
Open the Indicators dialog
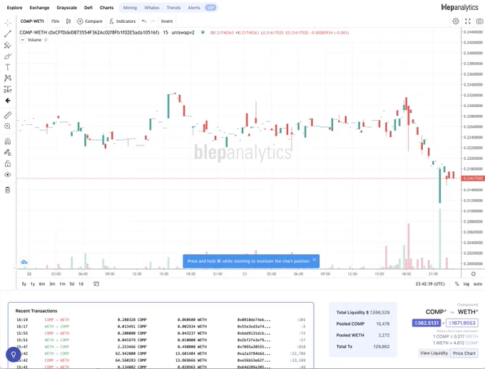click(x=123, y=21)
